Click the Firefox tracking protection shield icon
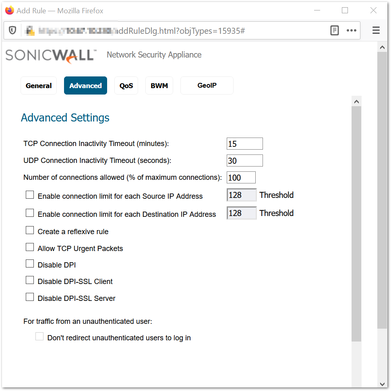This screenshot has width=391, height=391. [x=12, y=31]
